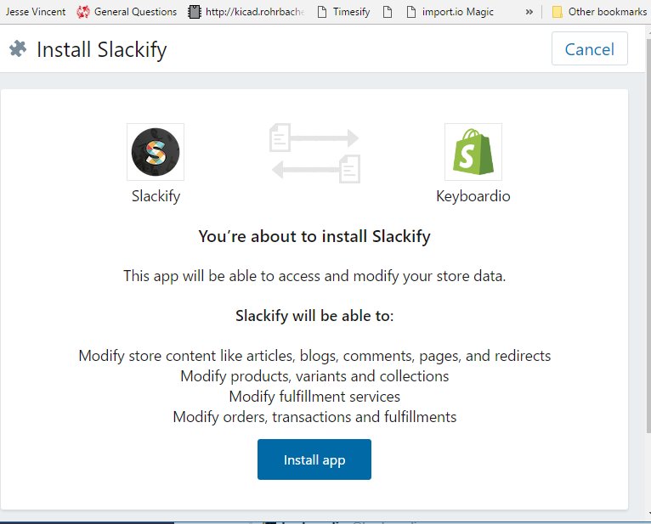This screenshot has height=524, width=651.
Task: Click the page vertical scrollbar
Action: point(648,236)
